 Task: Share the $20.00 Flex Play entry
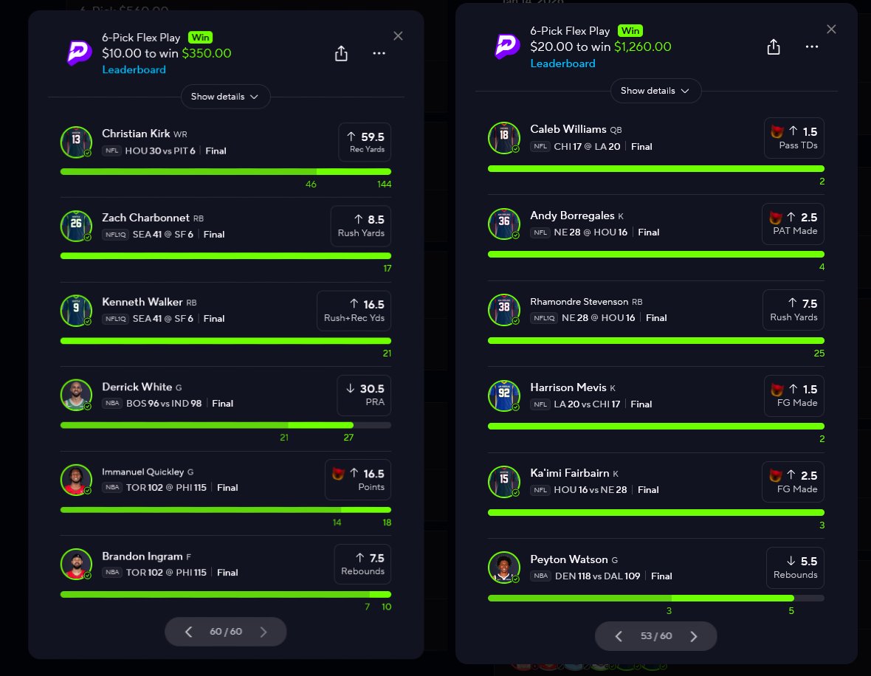pos(774,47)
